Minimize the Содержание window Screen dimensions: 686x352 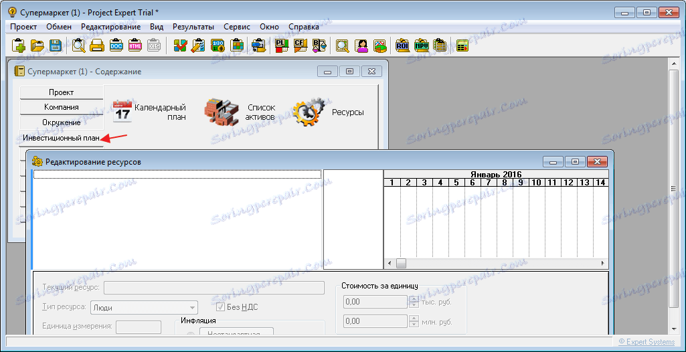pyautogui.click(x=328, y=72)
